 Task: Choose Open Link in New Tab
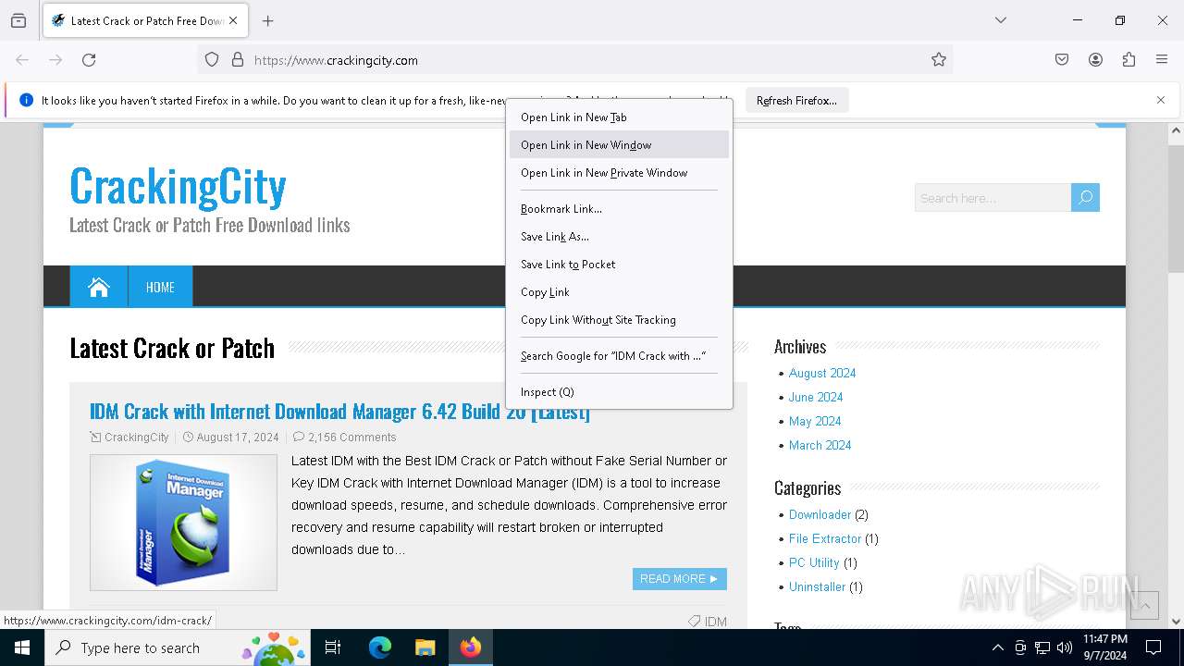click(x=619, y=117)
